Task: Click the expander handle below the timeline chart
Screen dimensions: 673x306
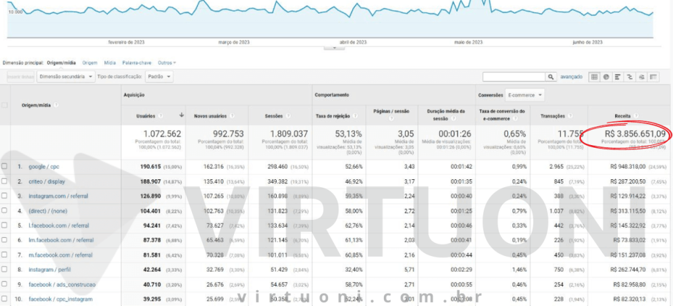Action: 335,47
